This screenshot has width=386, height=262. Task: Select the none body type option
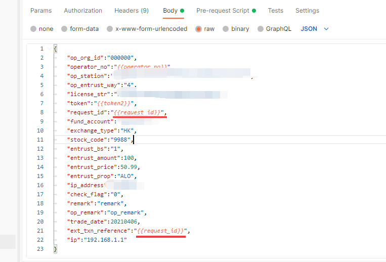point(33,29)
